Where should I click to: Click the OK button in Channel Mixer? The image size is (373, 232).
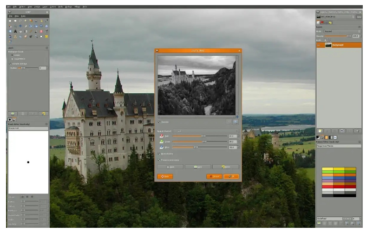[x=231, y=176]
